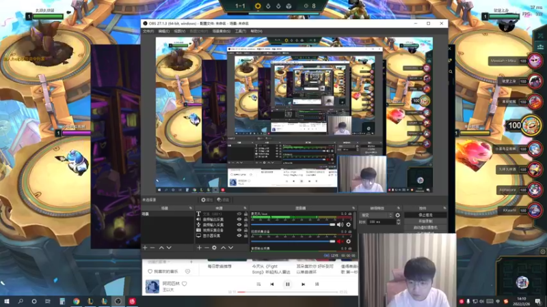Like the current song with heart icon
This screenshot has height=307, width=547.
point(184,284)
